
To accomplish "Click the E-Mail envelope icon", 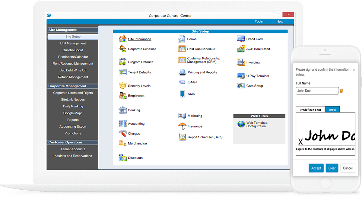I will 182,82.
